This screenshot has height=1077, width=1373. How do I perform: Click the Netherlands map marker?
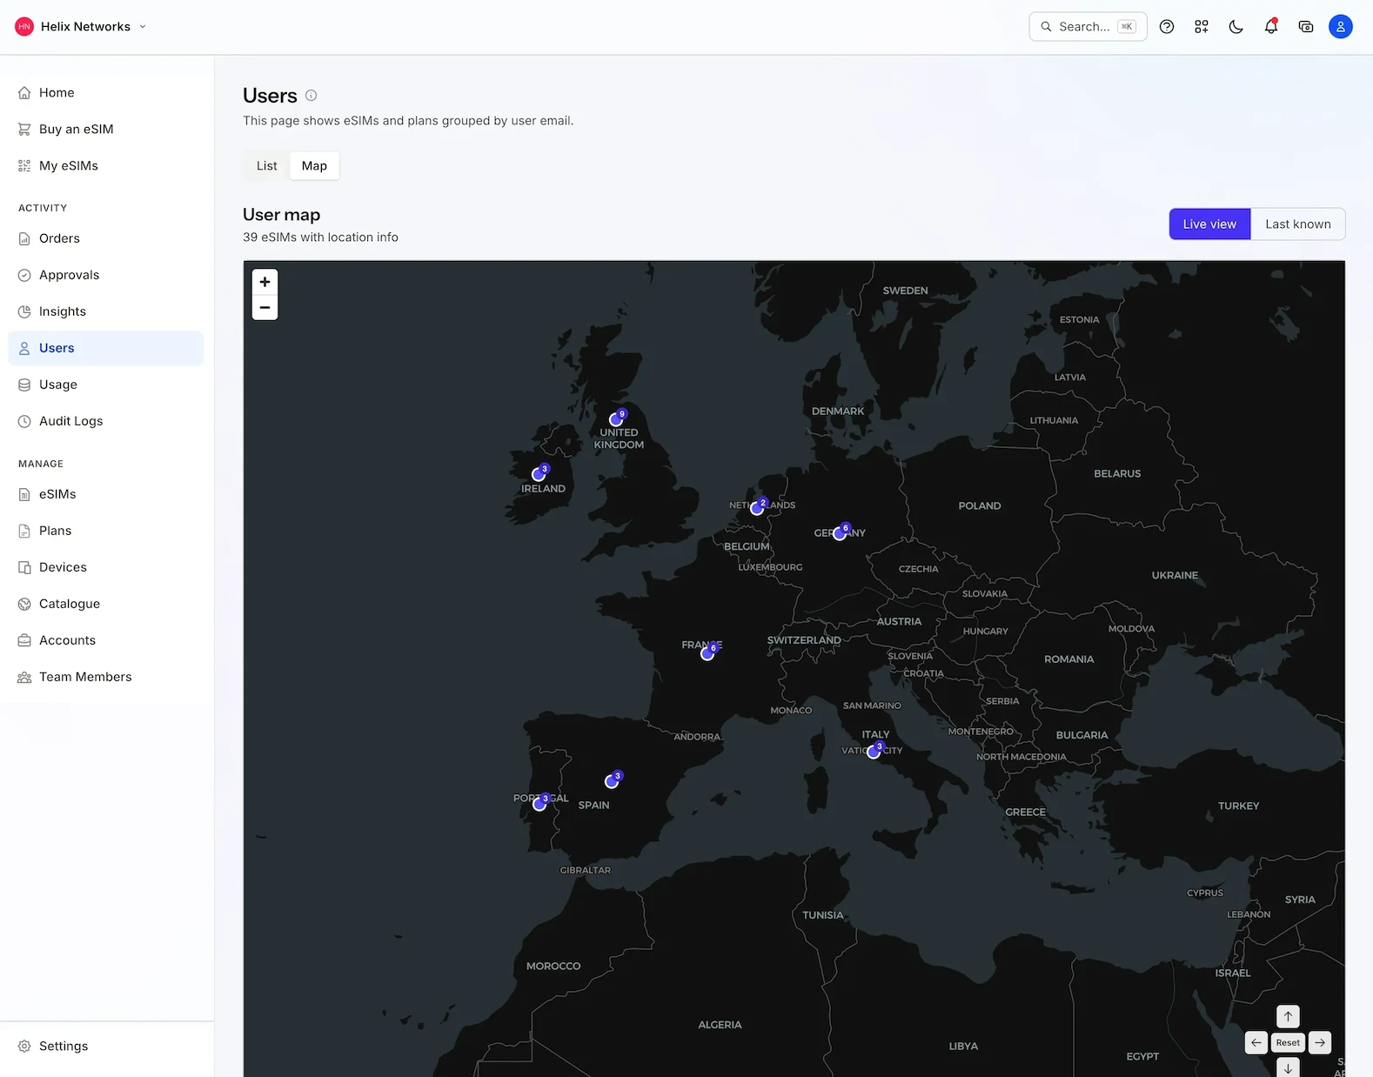pos(757,508)
